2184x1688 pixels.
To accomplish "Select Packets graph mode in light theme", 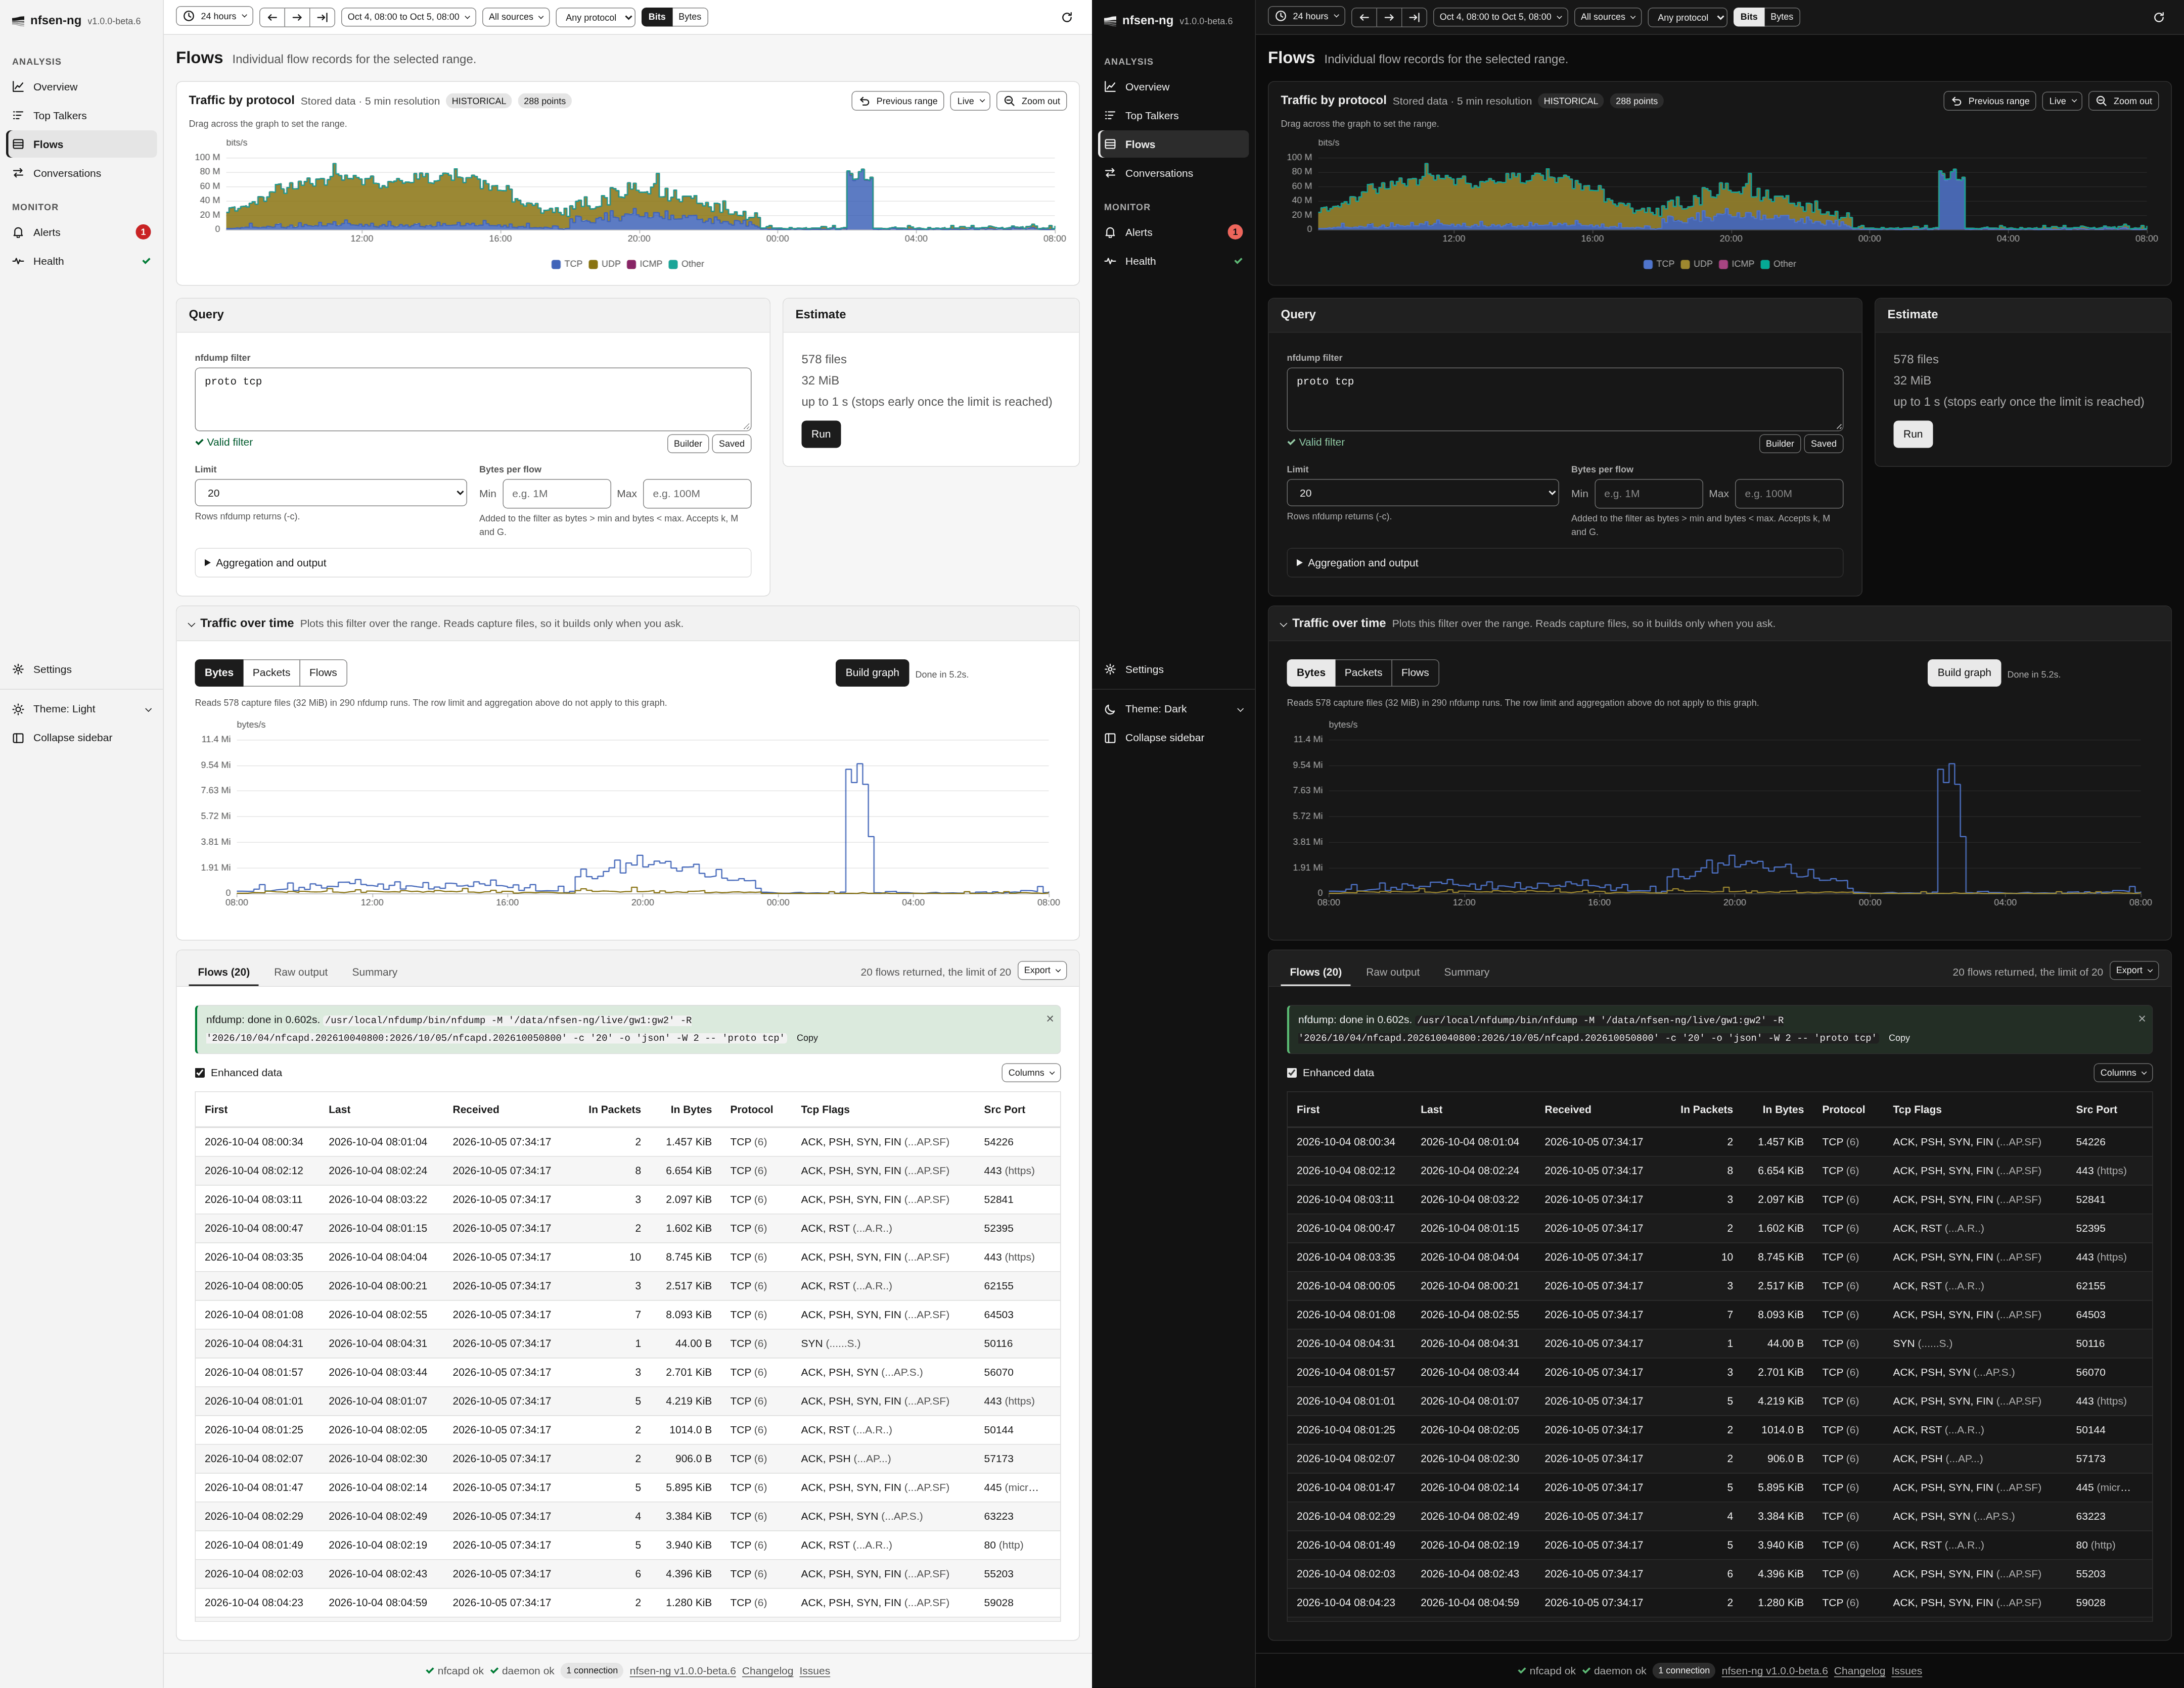I will pyautogui.click(x=271, y=672).
